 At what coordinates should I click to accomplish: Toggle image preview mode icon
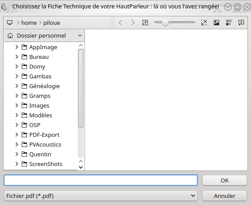click(x=216, y=23)
